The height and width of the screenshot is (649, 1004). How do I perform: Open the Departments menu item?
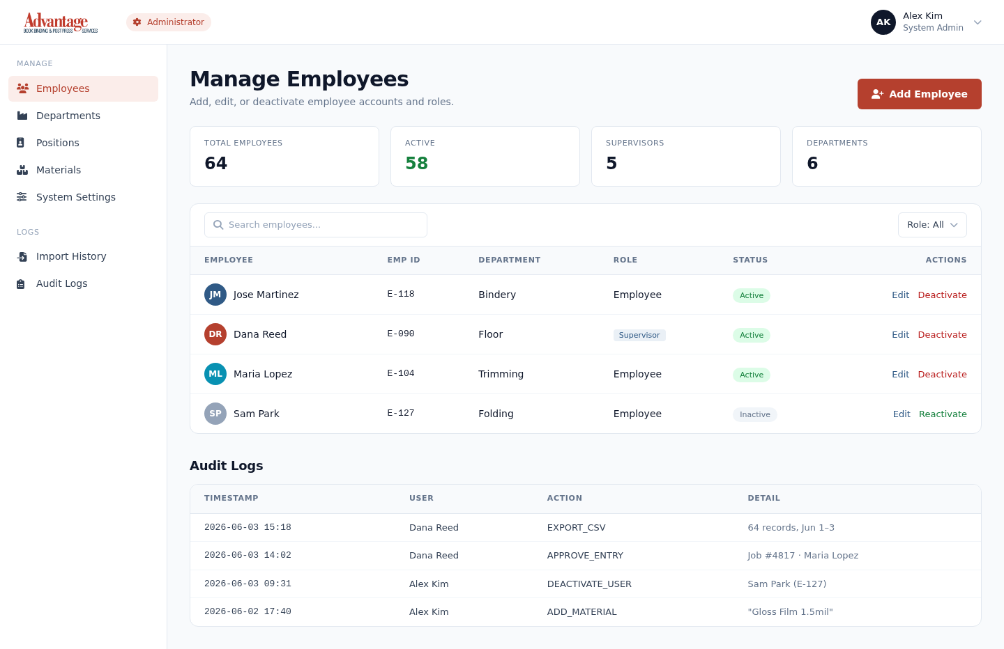pyautogui.click(x=84, y=116)
